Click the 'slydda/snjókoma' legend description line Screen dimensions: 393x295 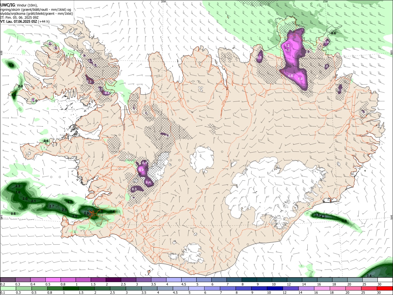37,14
